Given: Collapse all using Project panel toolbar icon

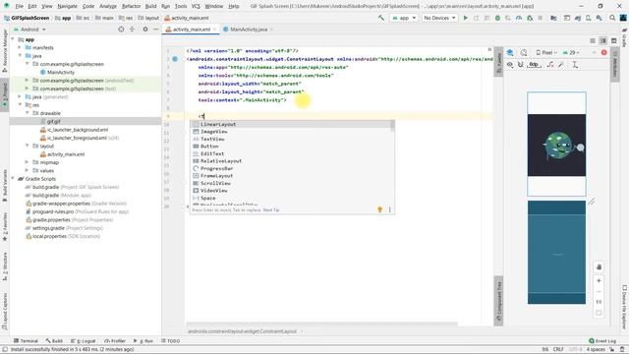Looking at the screenshot, I should click(132, 29).
